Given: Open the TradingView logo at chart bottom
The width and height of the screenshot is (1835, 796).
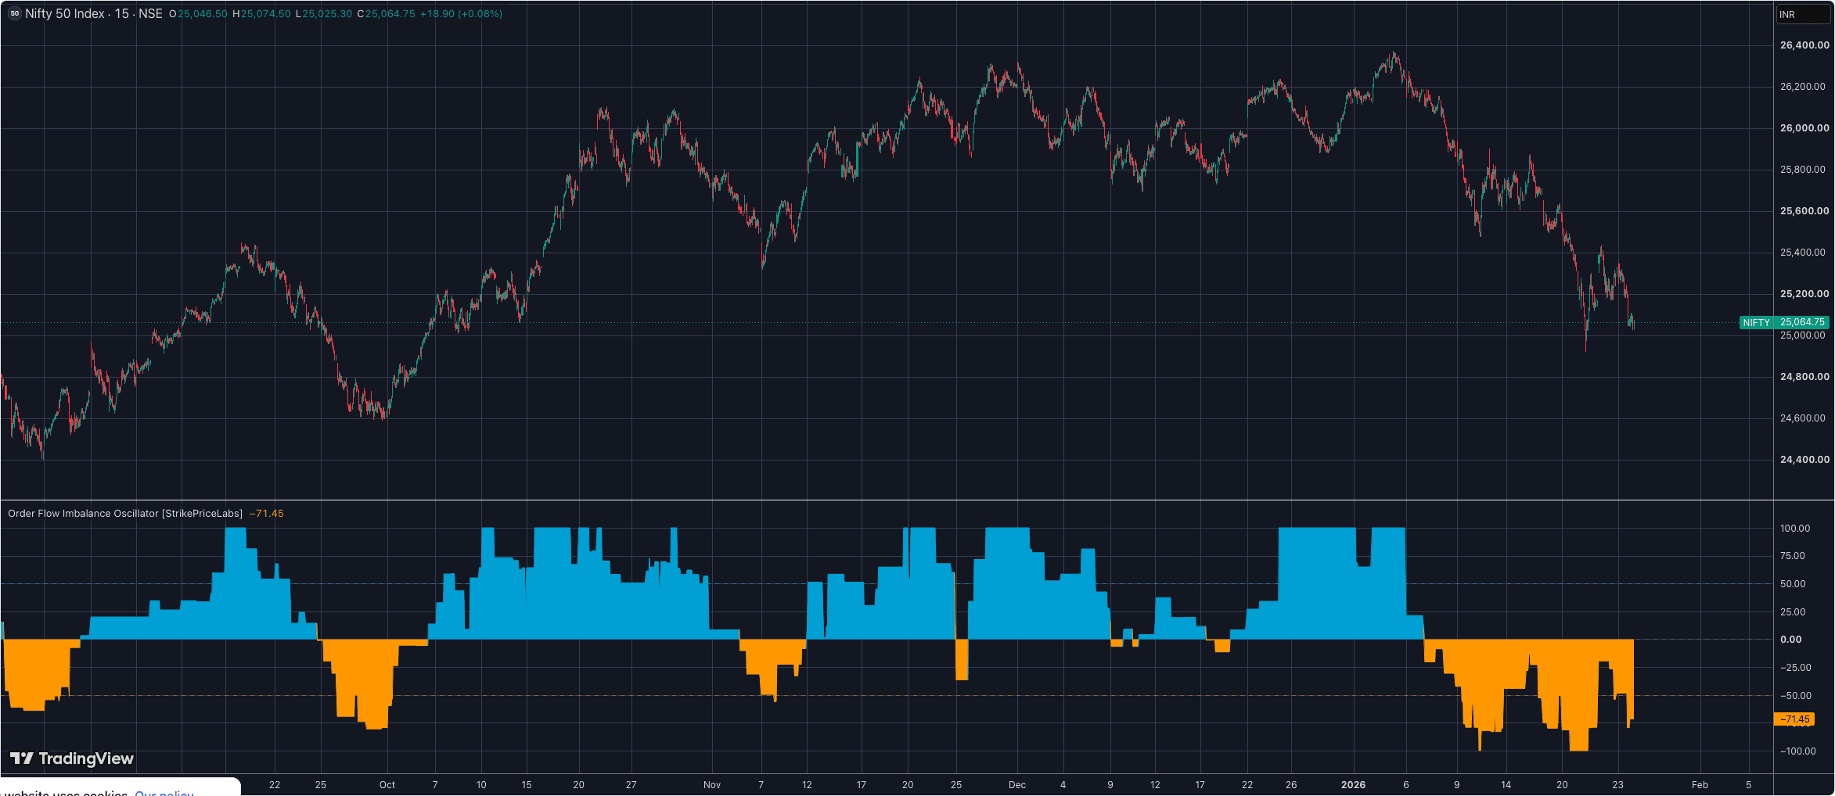Looking at the screenshot, I should [x=72, y=758].
